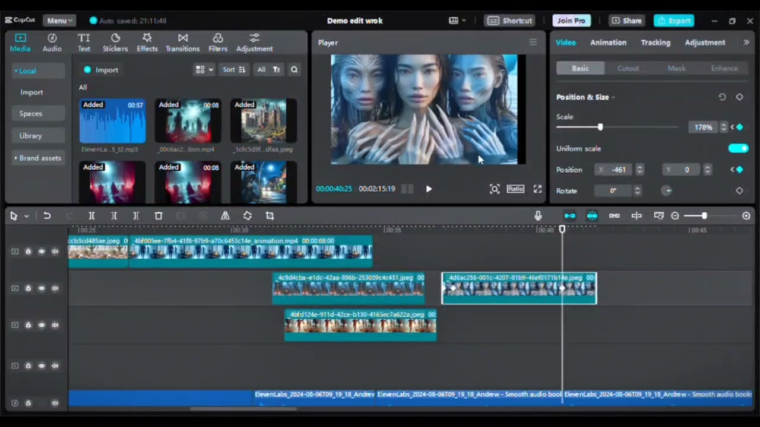Click the Scale slider handle
760x427 pixels.
coord(600,127)
